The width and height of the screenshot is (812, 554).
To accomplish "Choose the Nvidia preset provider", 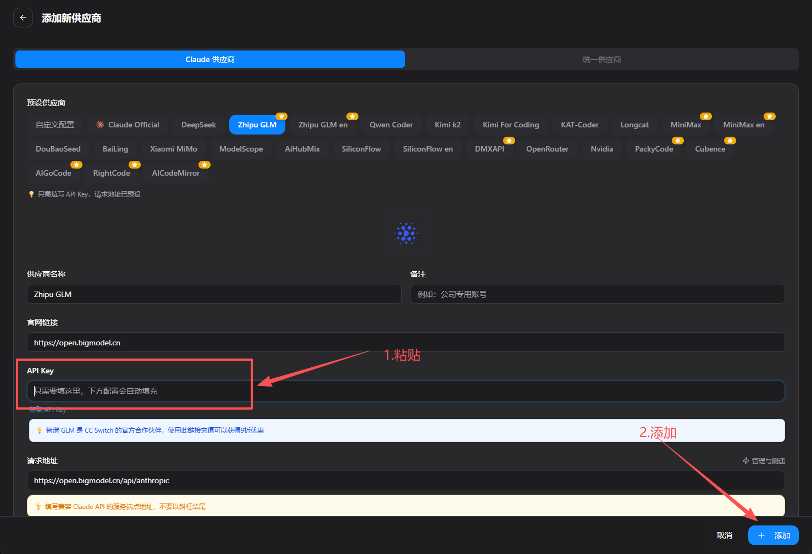I will (x=602, y=149).
